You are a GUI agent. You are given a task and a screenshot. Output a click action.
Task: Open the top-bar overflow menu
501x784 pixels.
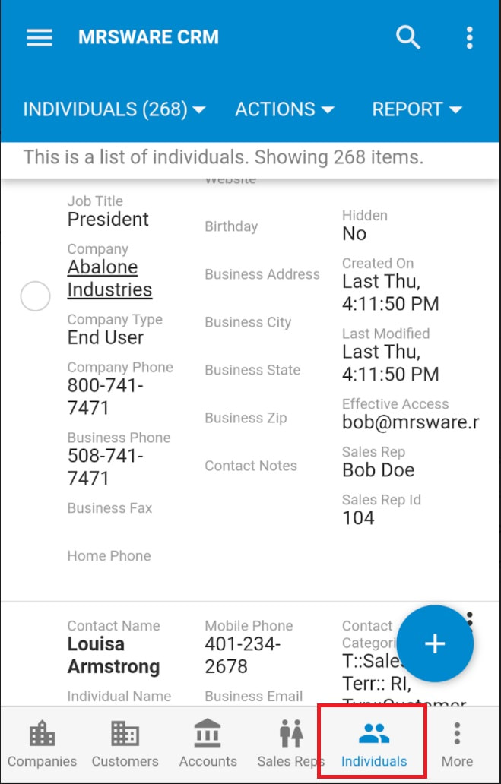tap(469, 37)
